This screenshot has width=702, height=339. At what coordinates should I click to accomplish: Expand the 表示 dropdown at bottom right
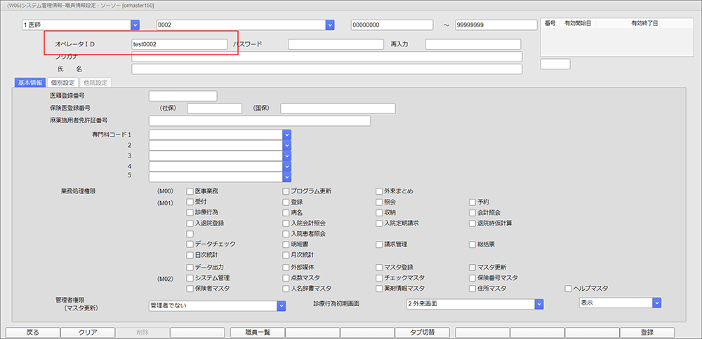pyautogui.click(x=656, y=303)
